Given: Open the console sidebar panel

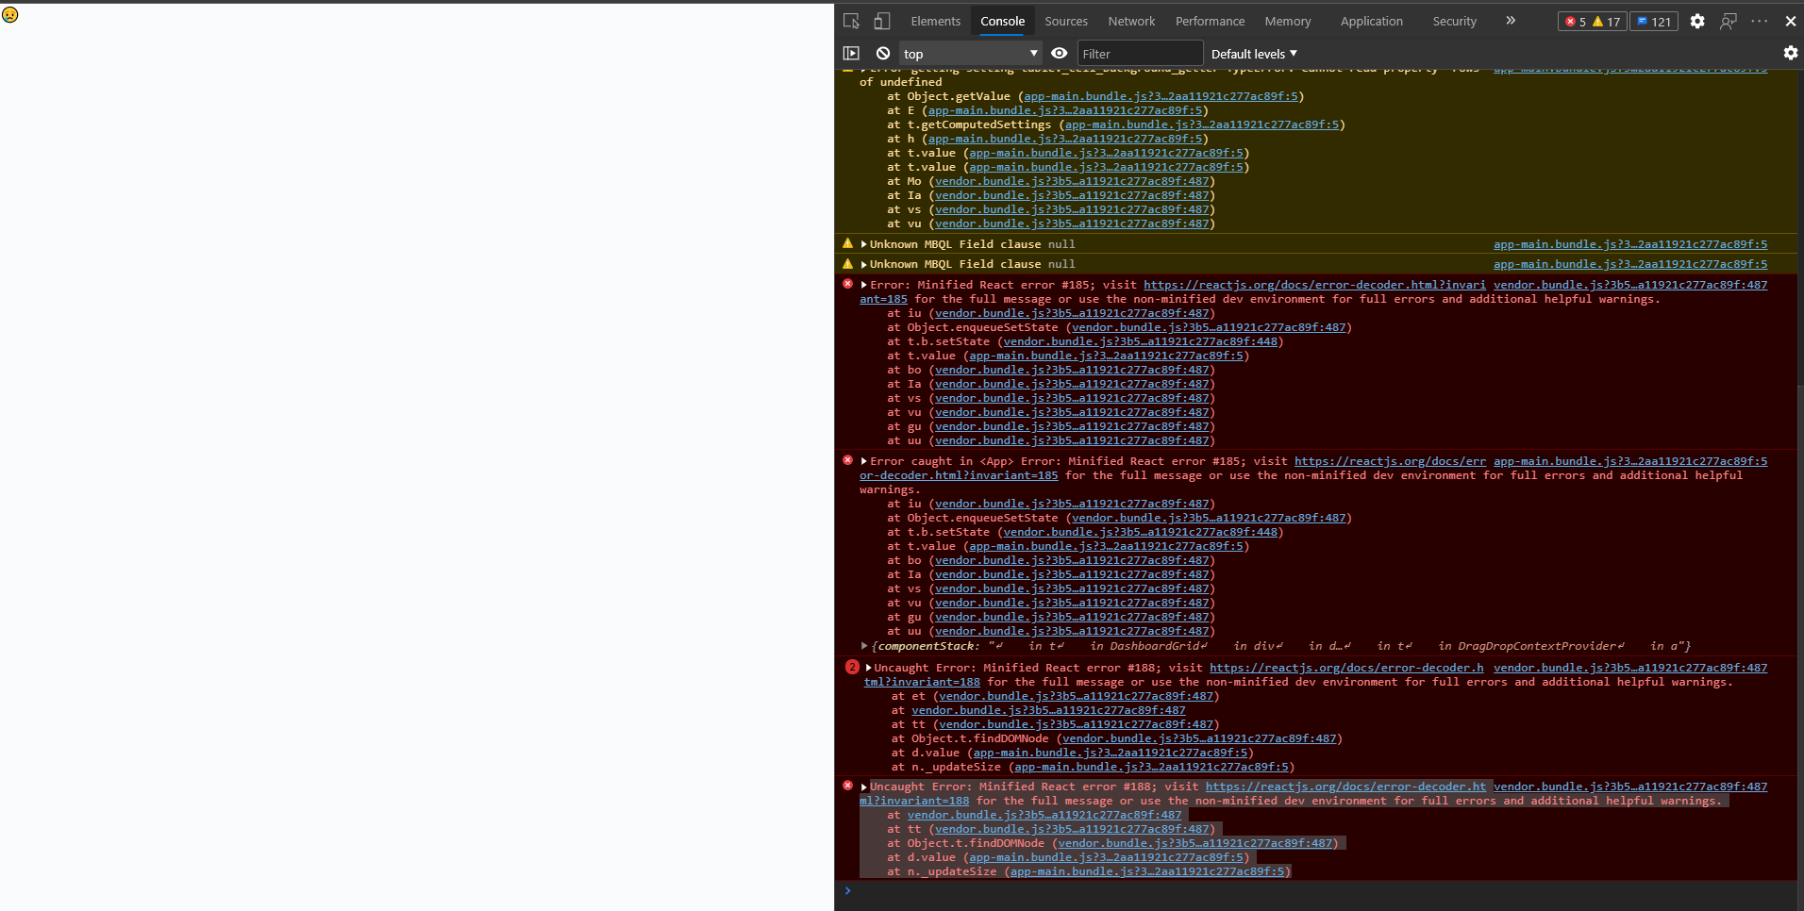Looking at the screenshot, I should pyautogui.click(x=852, y=53).
